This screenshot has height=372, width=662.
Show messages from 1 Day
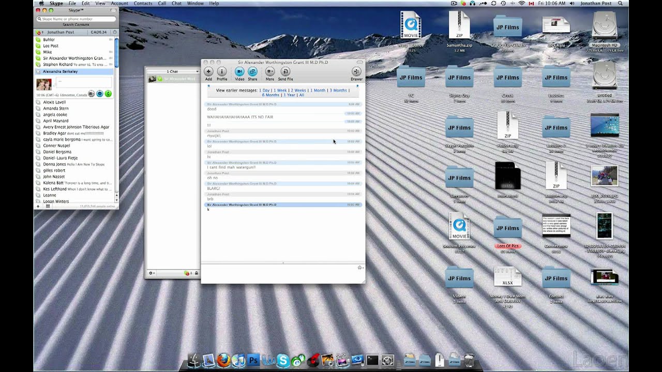point(264,90)
